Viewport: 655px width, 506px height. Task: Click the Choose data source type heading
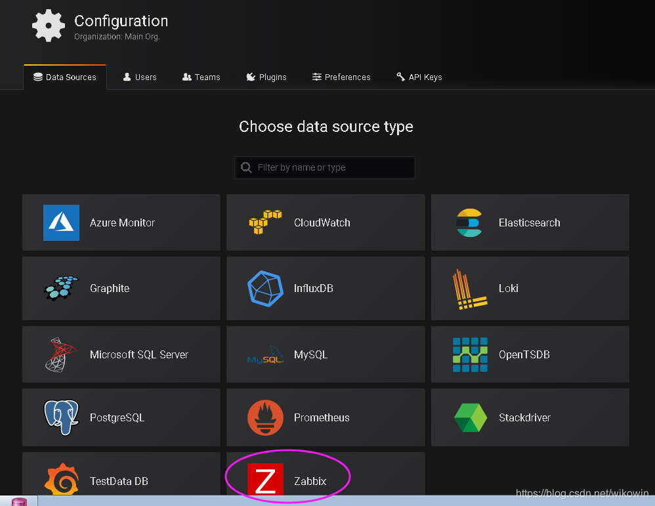click(326, 127)
